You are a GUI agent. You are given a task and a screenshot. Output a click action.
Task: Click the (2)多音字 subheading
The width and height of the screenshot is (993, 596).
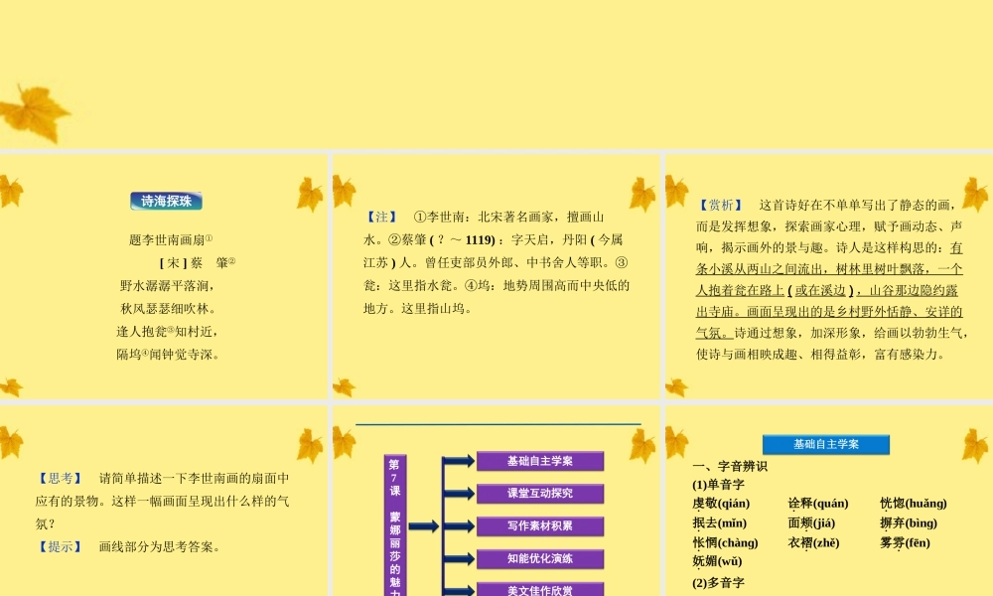tap(718, 583)
